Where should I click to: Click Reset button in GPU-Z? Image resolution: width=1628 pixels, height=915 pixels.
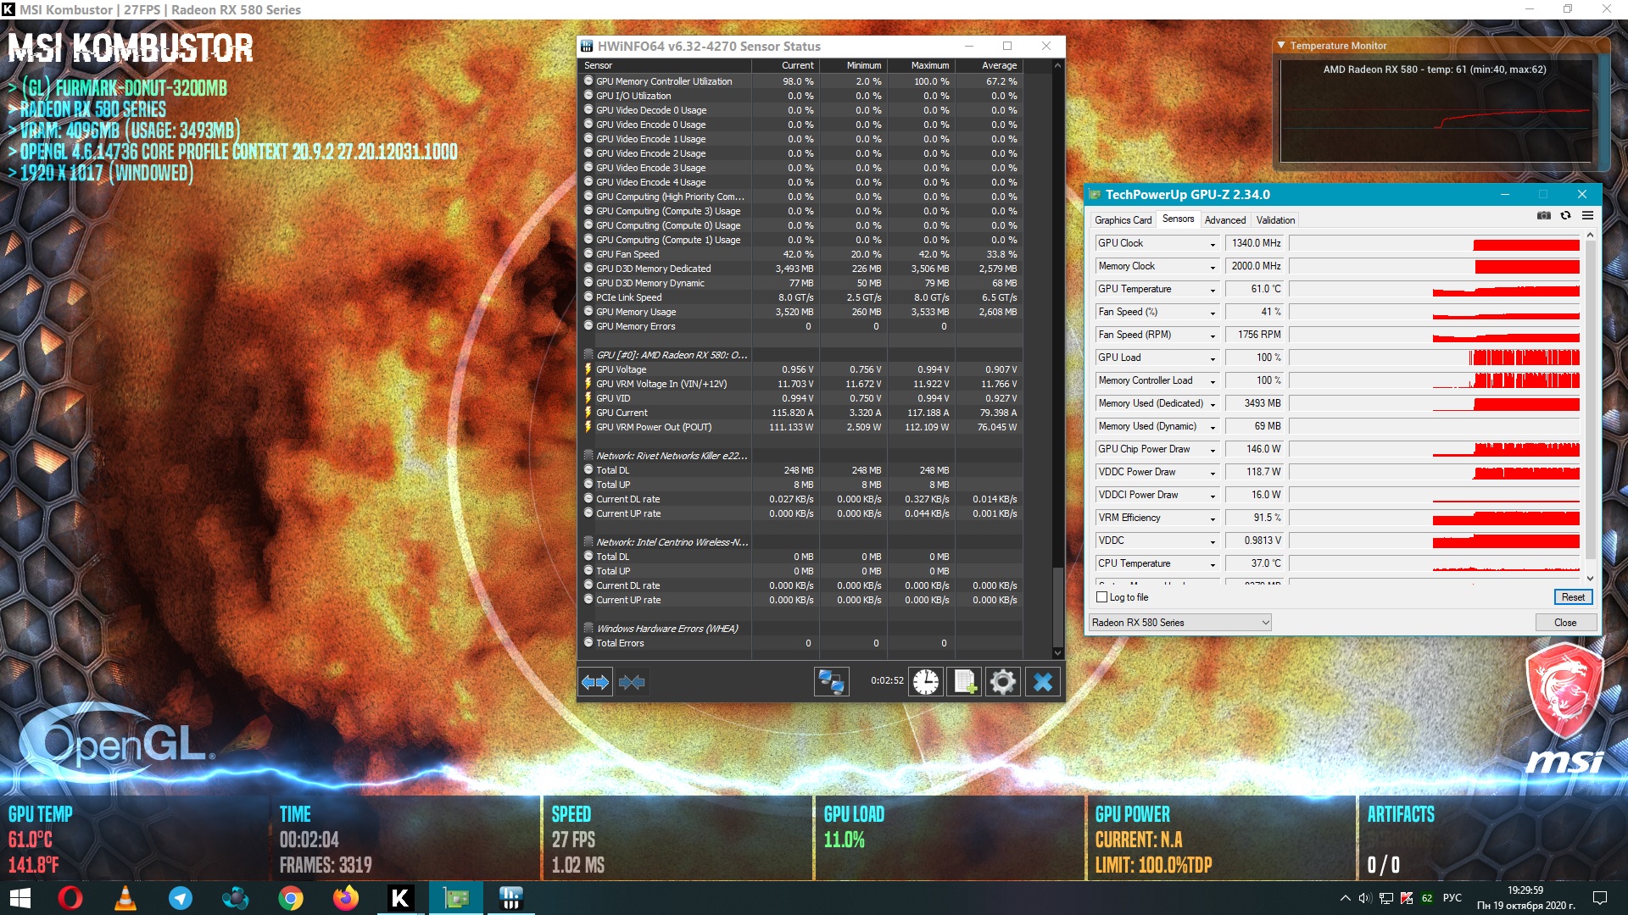click(1573, 597)
